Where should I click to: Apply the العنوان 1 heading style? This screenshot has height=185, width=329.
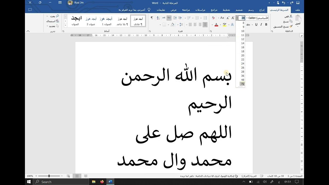tap(106, 21)
